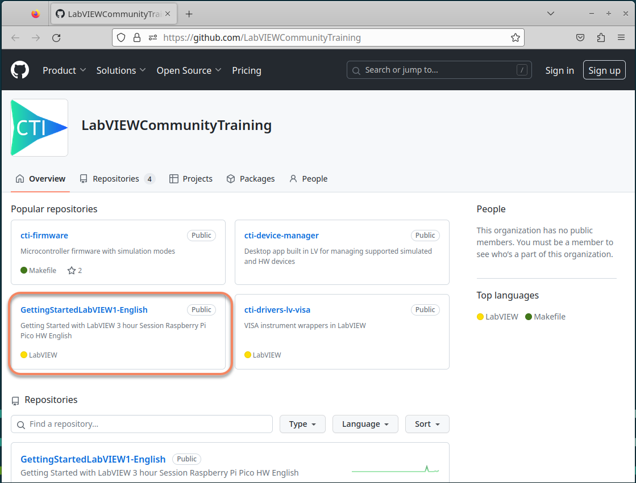Open GettingStartedLabVIEW1-English in popular repositories

tap(84, 309)
